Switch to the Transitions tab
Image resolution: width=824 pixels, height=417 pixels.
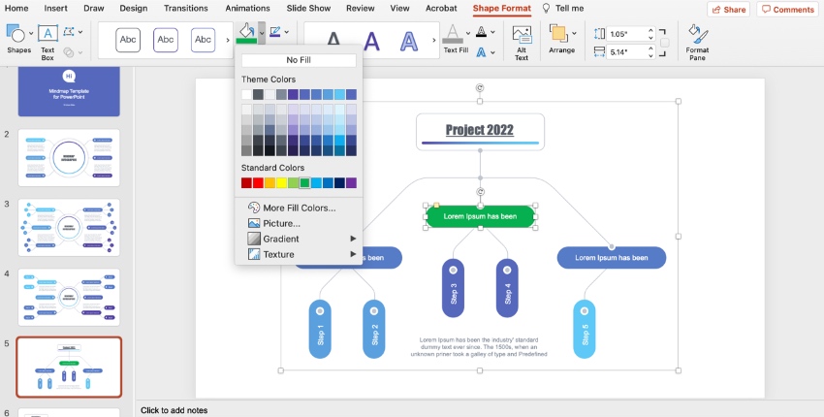tap(185, 8)
